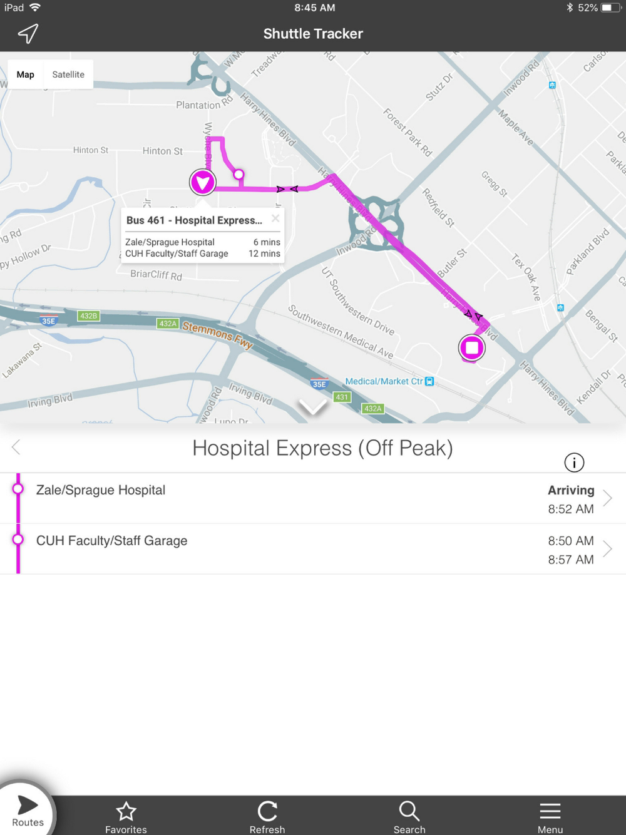The height and width of the screenshot is (835, 626).
Task: Select CUH Faculty/Staff Garage stop row
Action: point(313,549)
